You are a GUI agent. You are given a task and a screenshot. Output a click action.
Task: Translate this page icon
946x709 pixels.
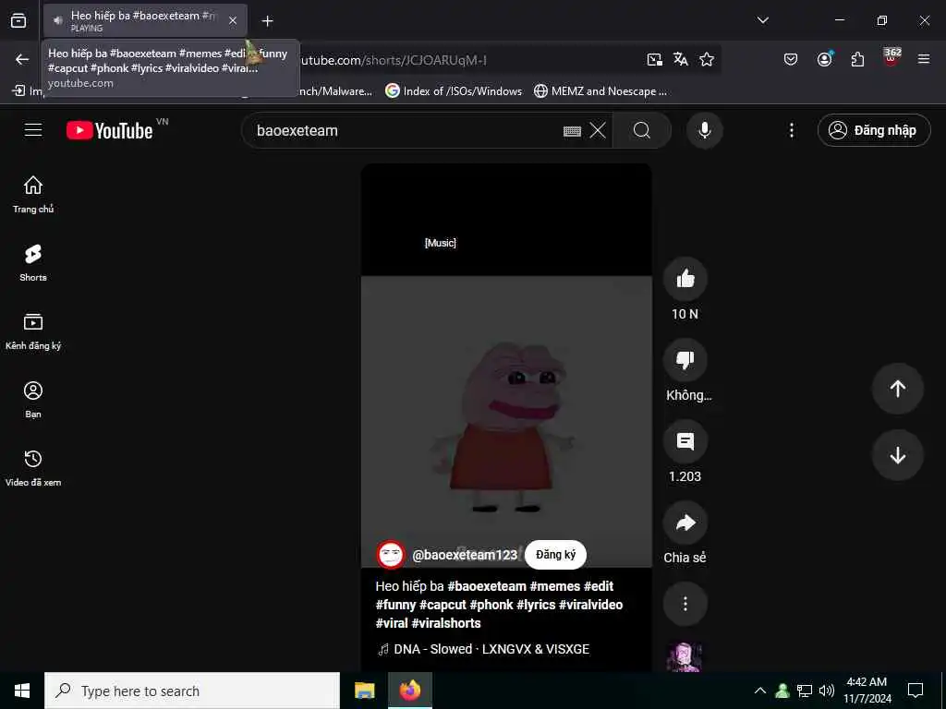681,59
